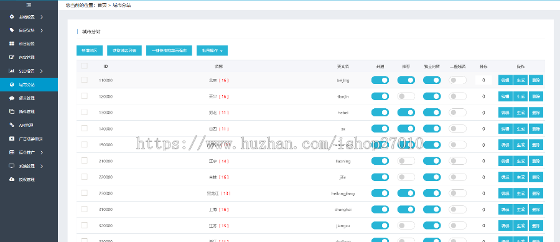Click 编辑 for the beijing row
This screenshot has width=560, height=242.
pos(505,80)
